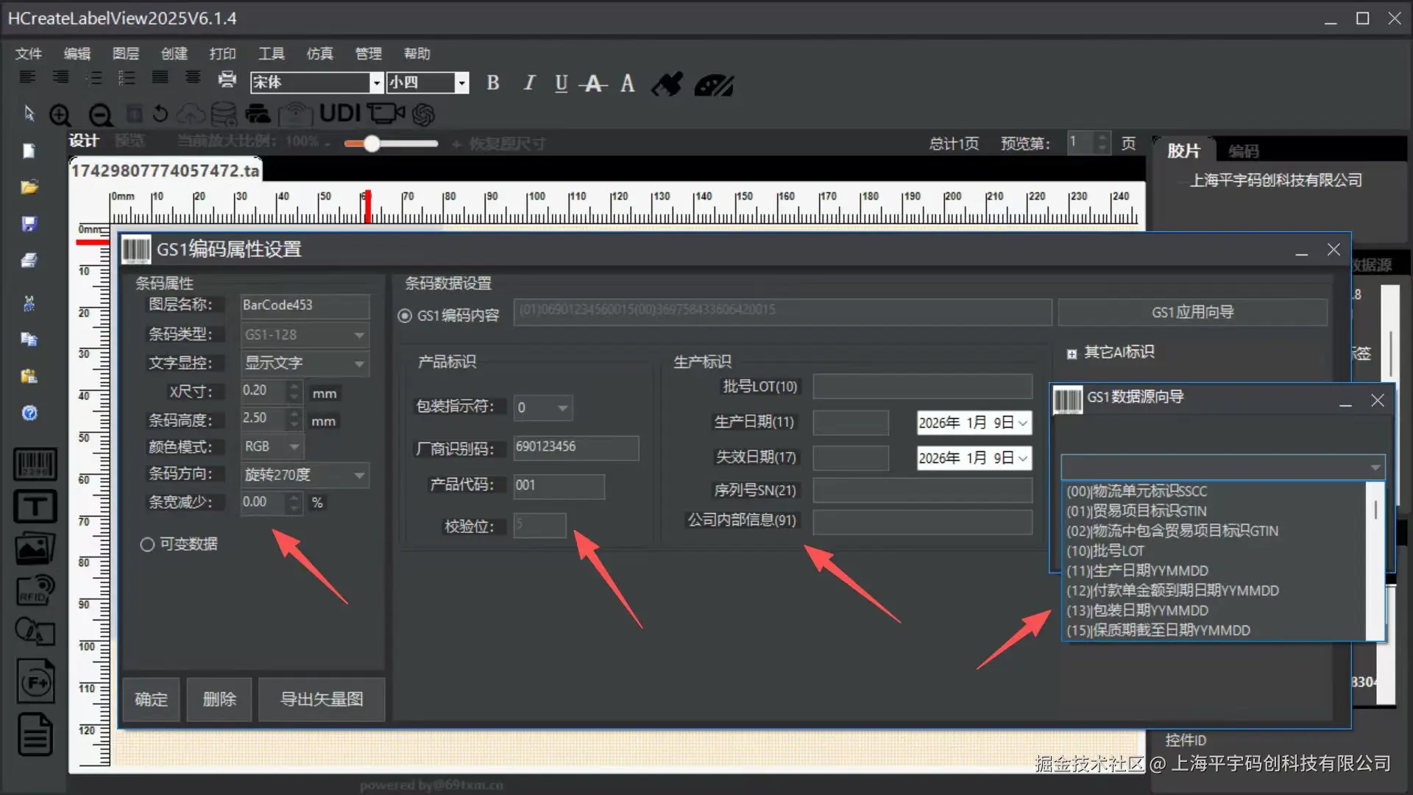Choose (10)批号LOT from the list
This screenshot has width=1413, height=795.
coord(1105,551)
